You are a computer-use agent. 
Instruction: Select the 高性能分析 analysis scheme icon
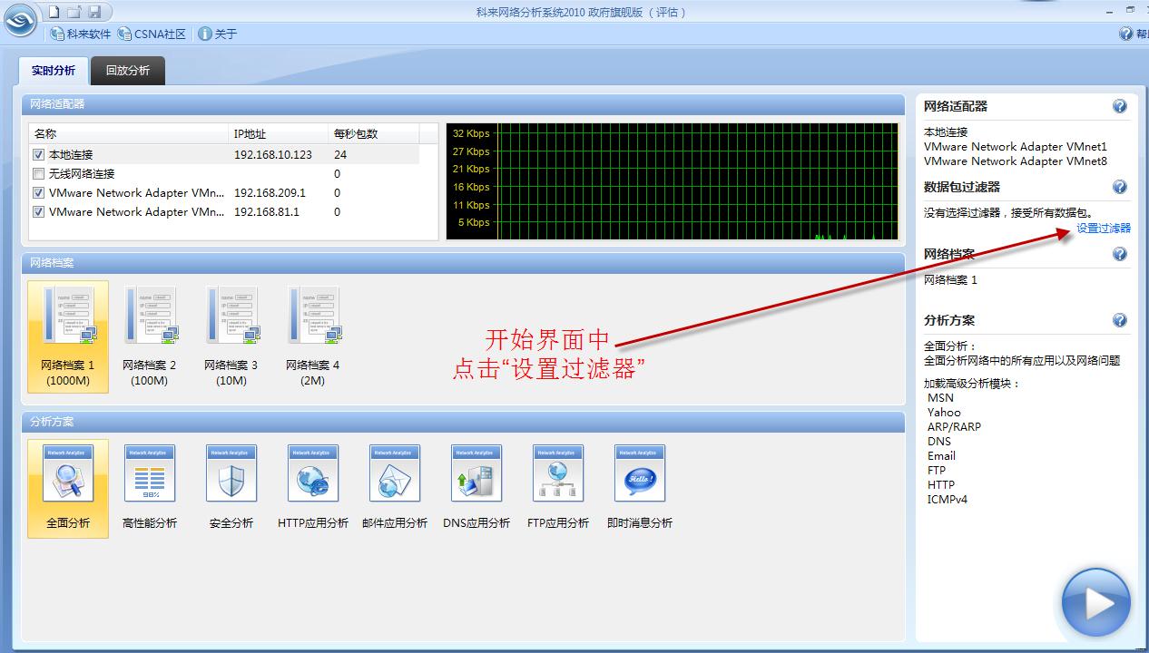click(150, 473)
